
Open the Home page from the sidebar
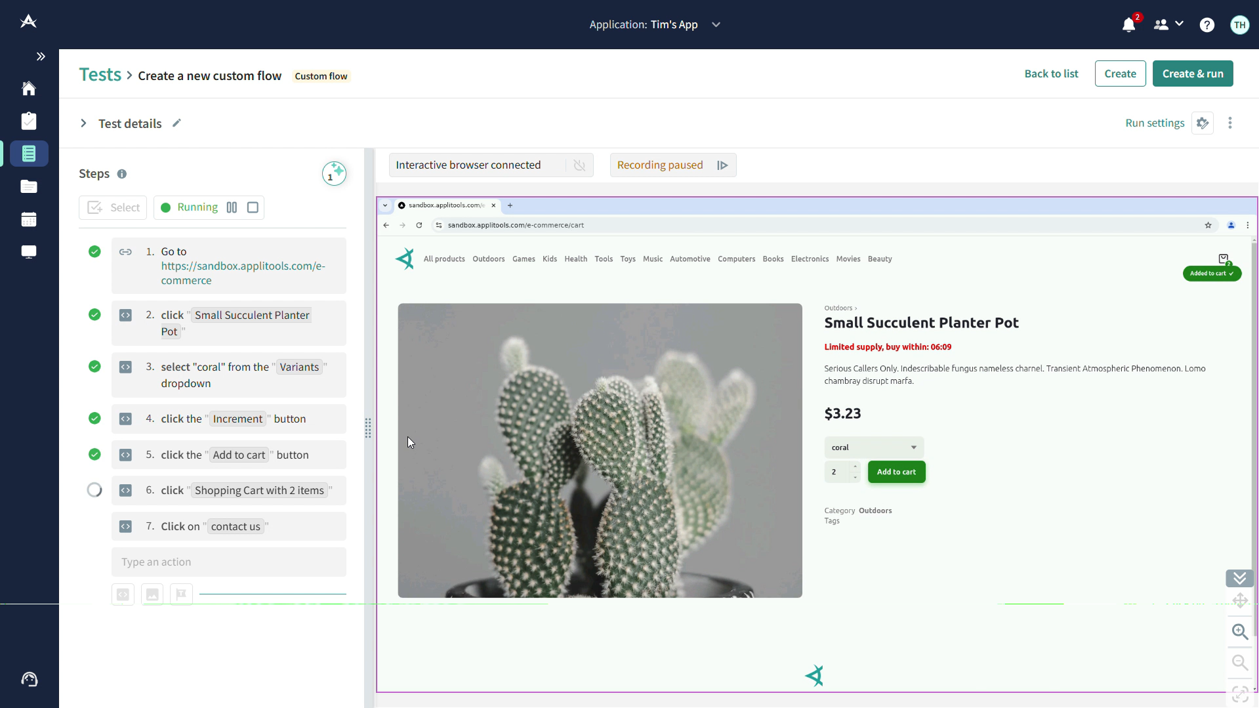coord(29,88)
